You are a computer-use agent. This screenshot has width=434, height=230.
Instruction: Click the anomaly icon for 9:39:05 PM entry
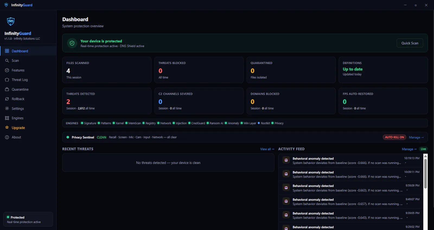click(286, 215)
